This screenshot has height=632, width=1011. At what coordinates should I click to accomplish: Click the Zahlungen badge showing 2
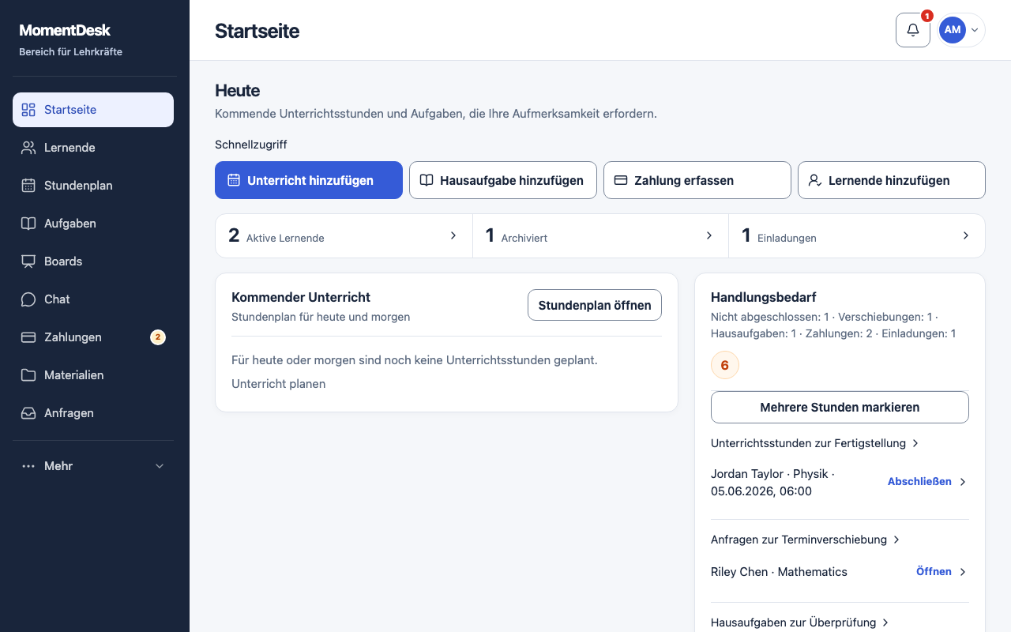[158, 337]
